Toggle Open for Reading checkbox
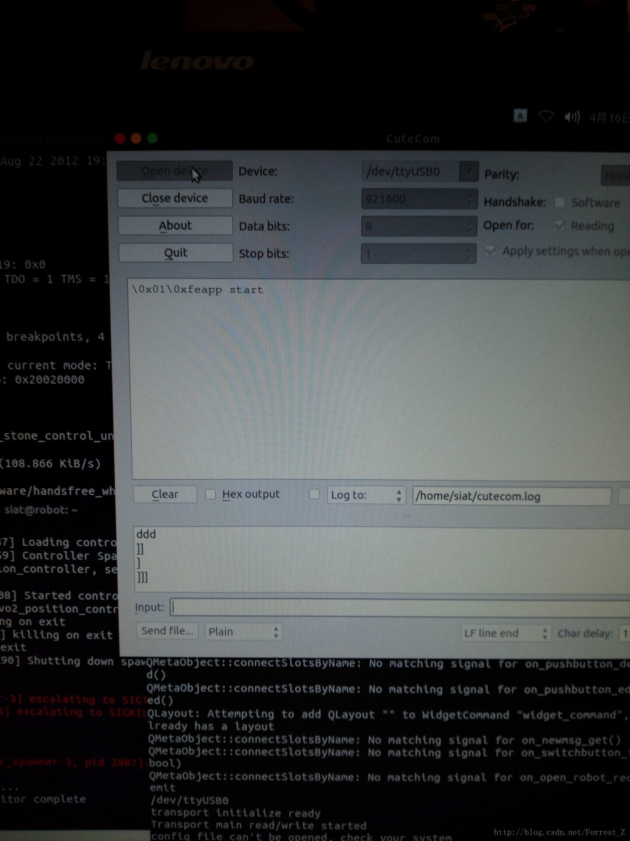 point(559,226)
